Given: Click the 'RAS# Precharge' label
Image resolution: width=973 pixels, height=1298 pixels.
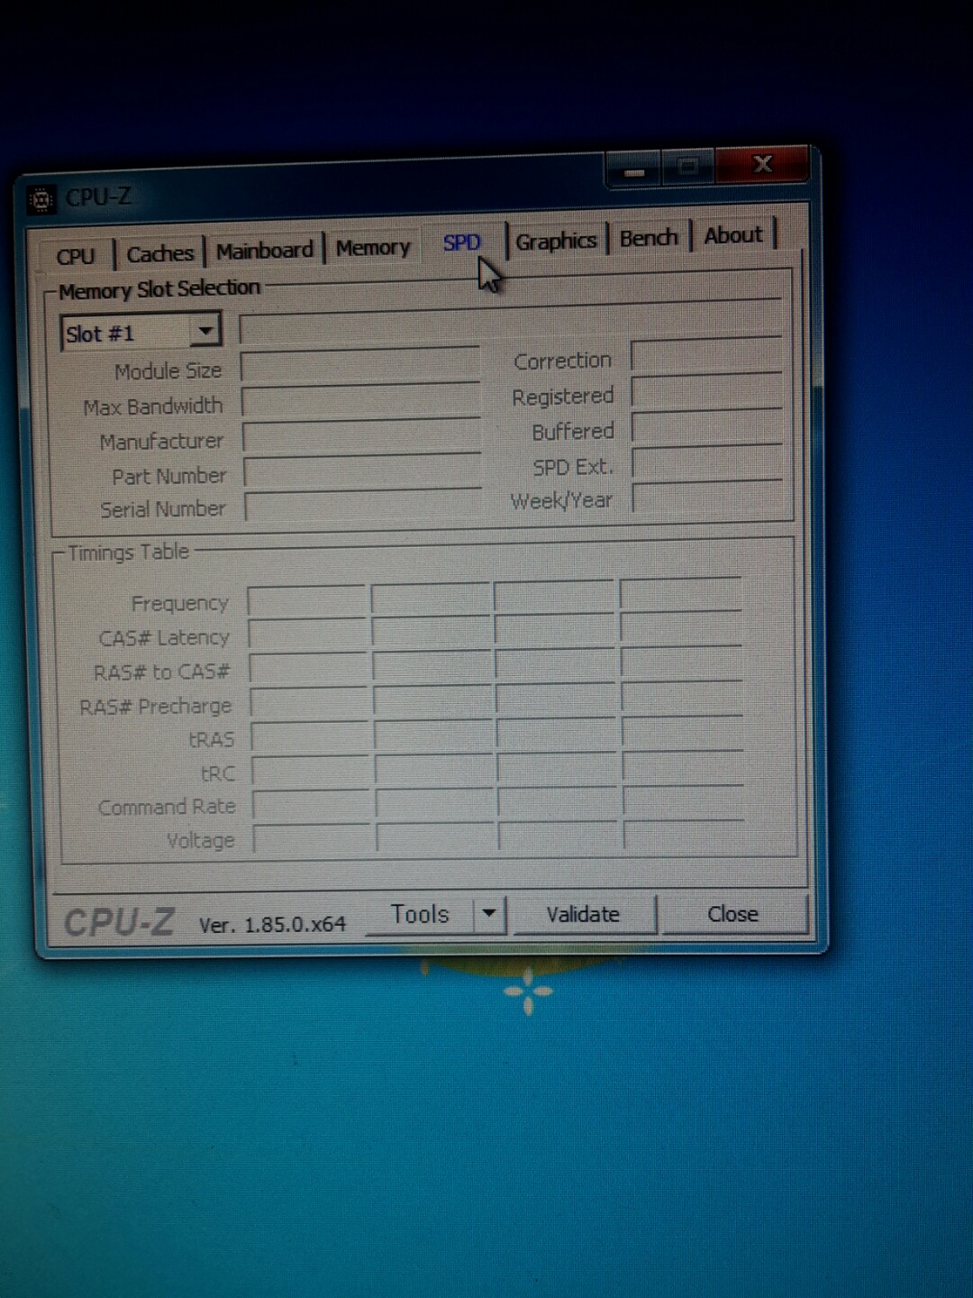Looking at the screenshot, I should (155, 707).
